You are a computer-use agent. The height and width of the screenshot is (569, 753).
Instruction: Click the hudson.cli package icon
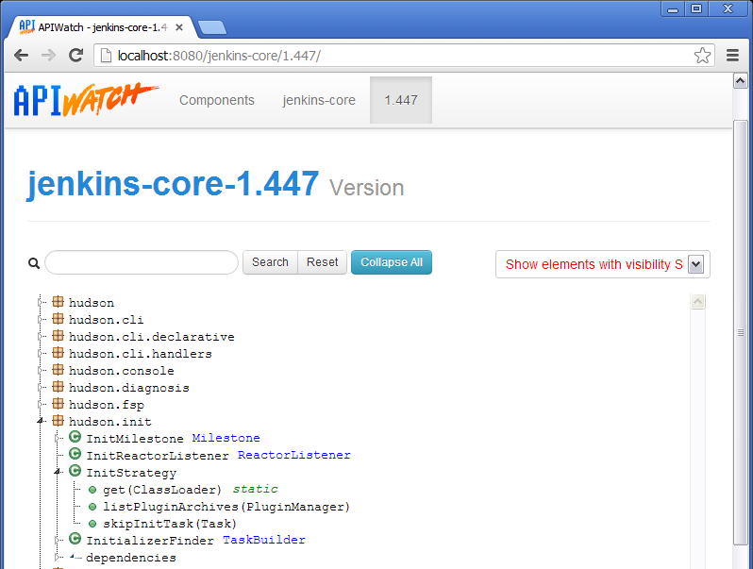pos(58,318)
